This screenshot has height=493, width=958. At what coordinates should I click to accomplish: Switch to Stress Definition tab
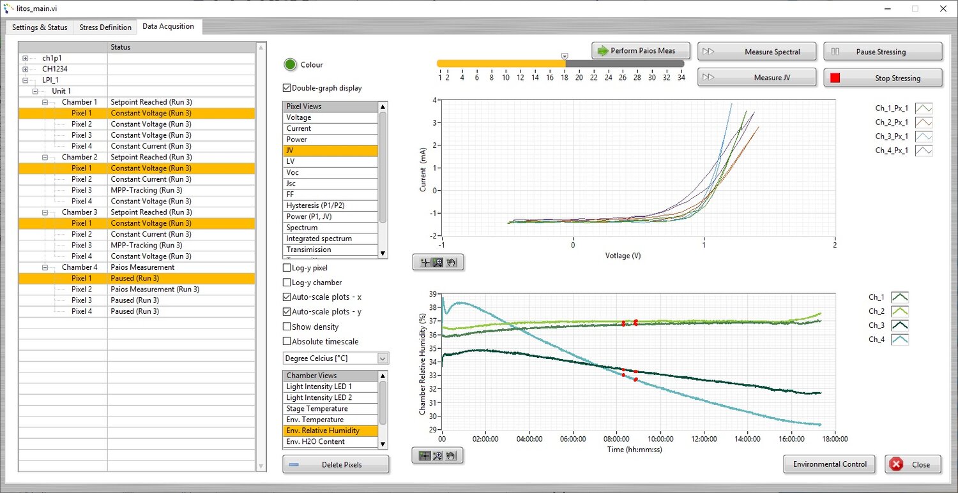105,27
